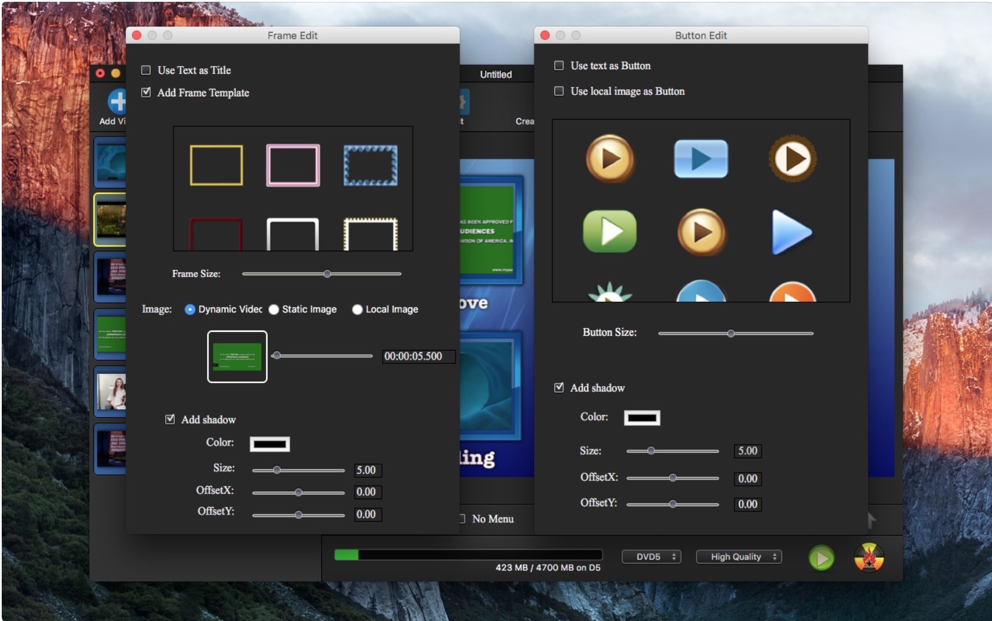Viewport: 992px width, 621px height.
Task: Select the woman video thumbnail in sidebar
Action: click(x=111, y=391)
